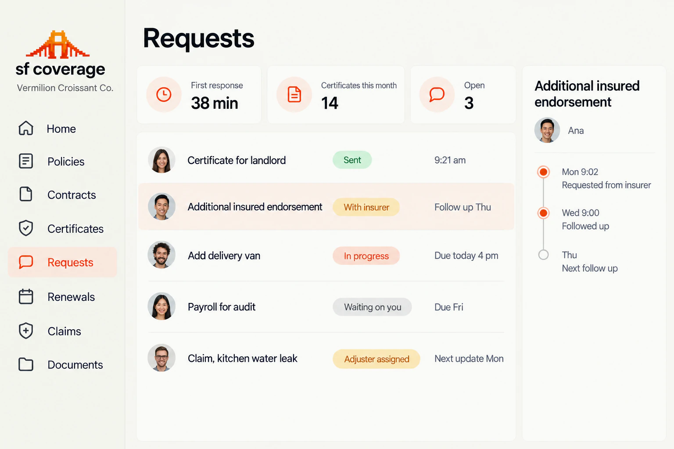Image resolution: width=674 pixels, height=449 pixels.
Task: Click the Certificates this month document icon
Action: [x=294, y=94]
